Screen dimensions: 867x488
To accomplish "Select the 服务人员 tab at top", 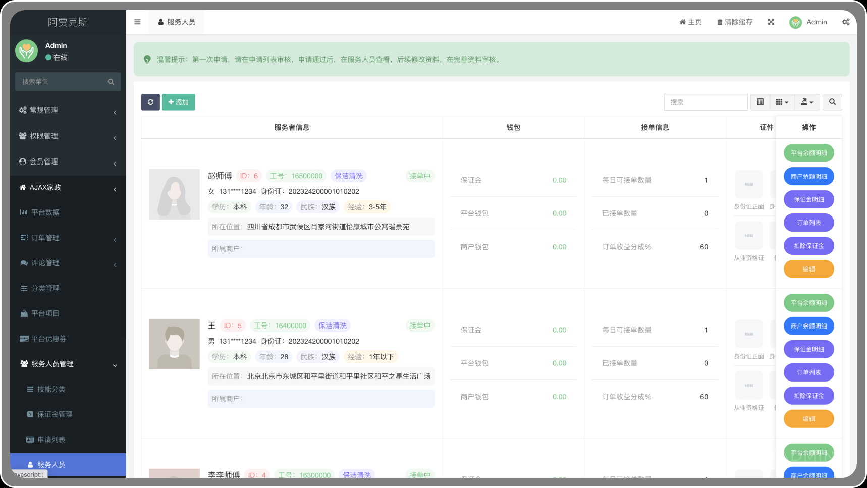I will click(177, 22).
